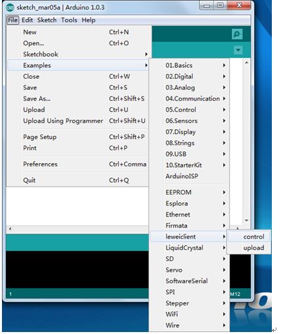Minimize the Arduino window
The image size is (281, 334).
(207, 6)
